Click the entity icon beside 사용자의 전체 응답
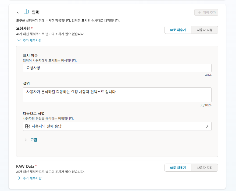This screenshot has height=191, width=236. tap(27, 126)
